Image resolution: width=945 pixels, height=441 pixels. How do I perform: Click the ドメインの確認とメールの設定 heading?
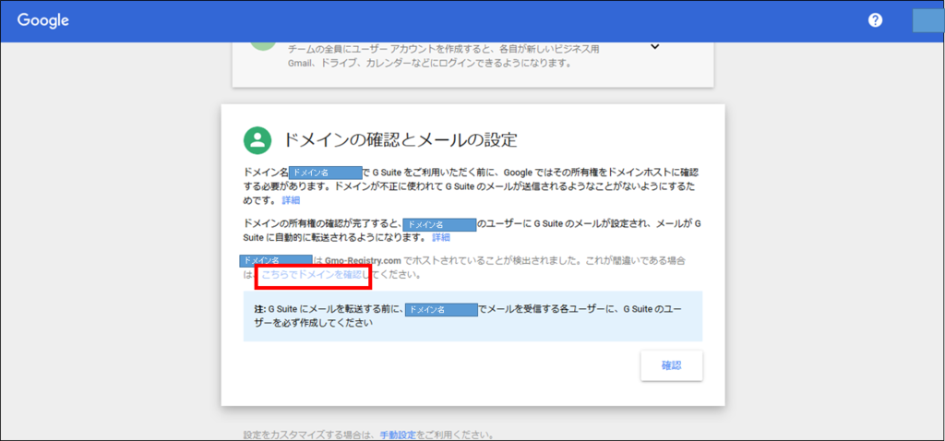click(401, 139)
